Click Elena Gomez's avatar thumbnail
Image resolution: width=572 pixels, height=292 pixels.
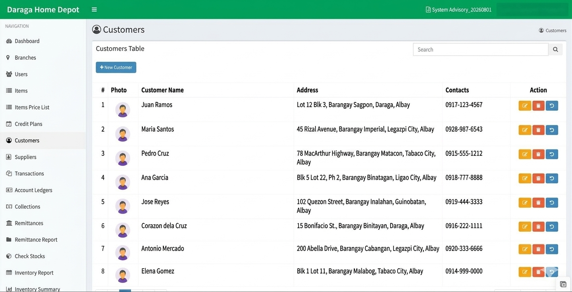coord(123,275)
